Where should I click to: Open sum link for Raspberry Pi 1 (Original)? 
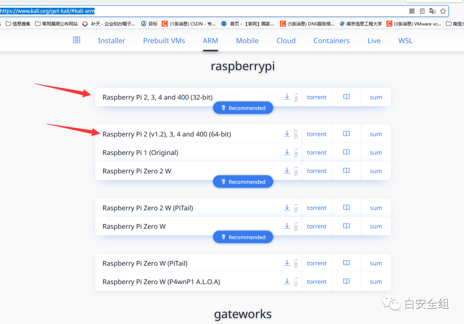click(x=376, y=152)
